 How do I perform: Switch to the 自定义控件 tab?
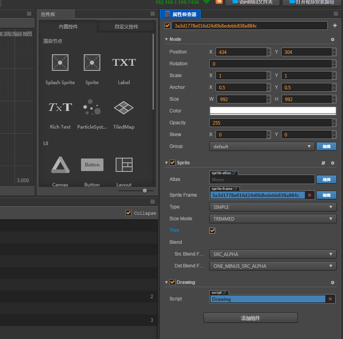point(126,27)
